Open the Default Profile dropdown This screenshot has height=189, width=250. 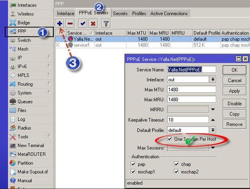[213, 130]
